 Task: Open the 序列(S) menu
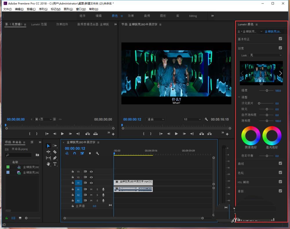(x=43, y=9)
